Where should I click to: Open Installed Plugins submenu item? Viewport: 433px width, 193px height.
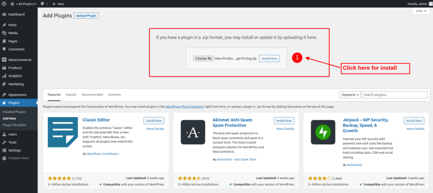tap(14, 112)
